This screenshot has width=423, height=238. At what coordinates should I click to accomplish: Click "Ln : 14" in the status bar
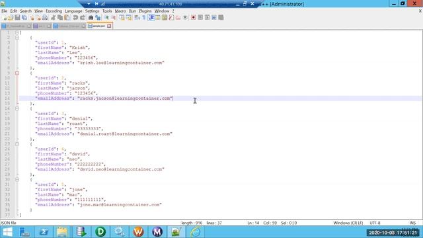[253, 223]
